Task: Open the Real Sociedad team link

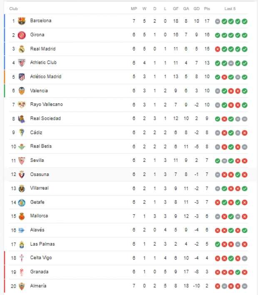Action: [x=45, y=119]
